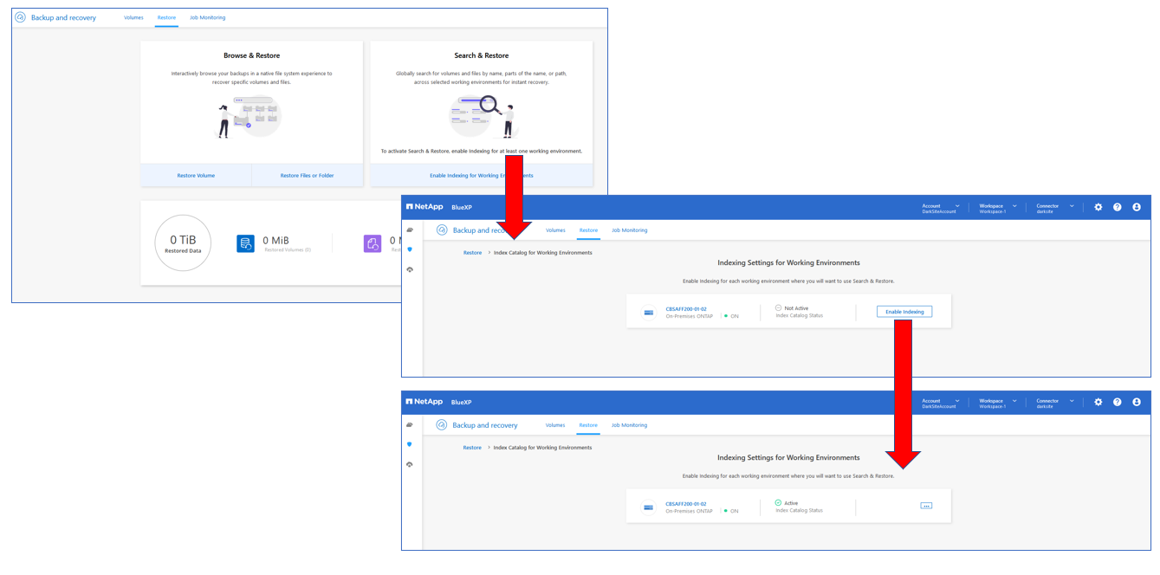This screenshot has width=1160, height=575.
Task: Click Backup and recovery icon above Browse & Restore card
Action: pos(21,17)
